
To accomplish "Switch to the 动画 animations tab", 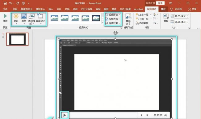I will click(75, 9).
